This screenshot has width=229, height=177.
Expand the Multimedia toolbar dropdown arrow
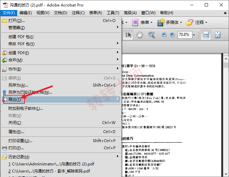(181, 23)
